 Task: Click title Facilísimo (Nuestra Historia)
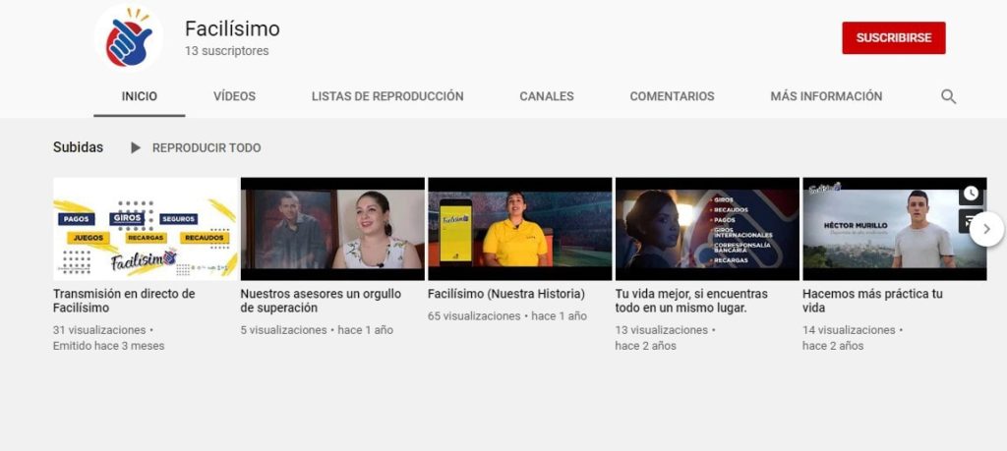(506, 295)
